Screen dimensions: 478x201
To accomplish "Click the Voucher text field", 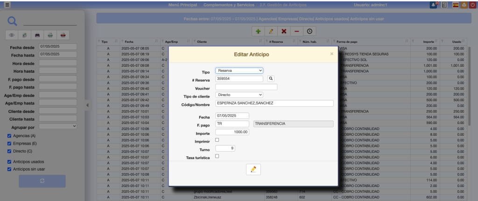I will point(246,87).
